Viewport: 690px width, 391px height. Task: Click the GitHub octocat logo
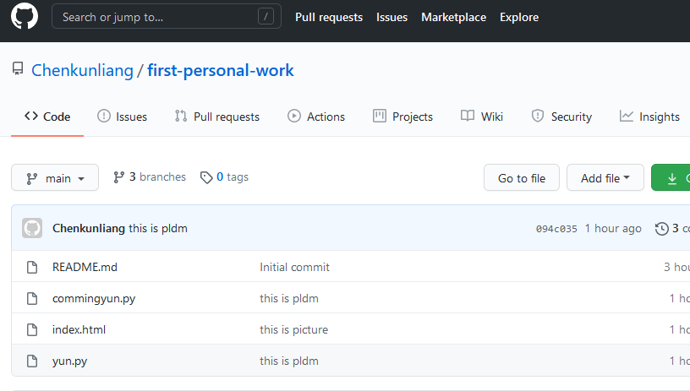25,17
